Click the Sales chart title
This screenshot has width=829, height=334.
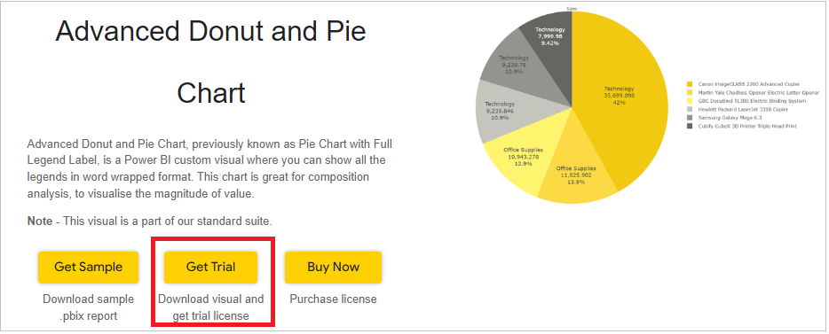point(571,9)
